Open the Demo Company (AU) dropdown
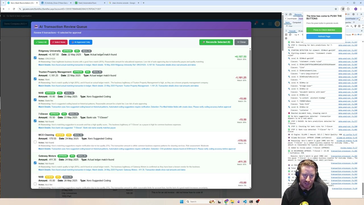This screenshot has height=205, width=364. (x=16, y=24)
